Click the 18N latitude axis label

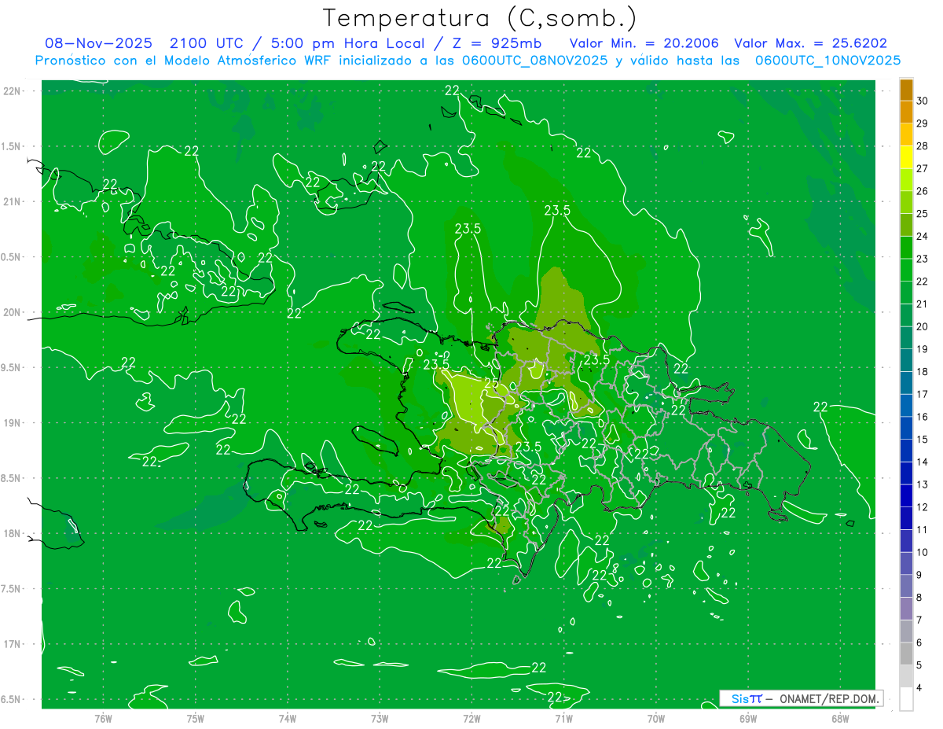(x=12, y=533)
